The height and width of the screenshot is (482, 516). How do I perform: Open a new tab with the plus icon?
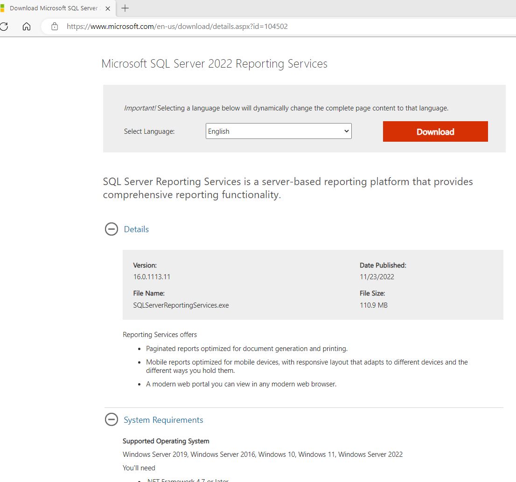click(x=125, y=8)
